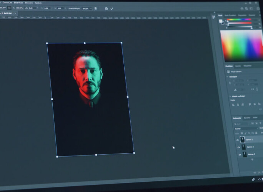Hide the Katman 1 layer
263x192 pixels.
coord(238,147)
